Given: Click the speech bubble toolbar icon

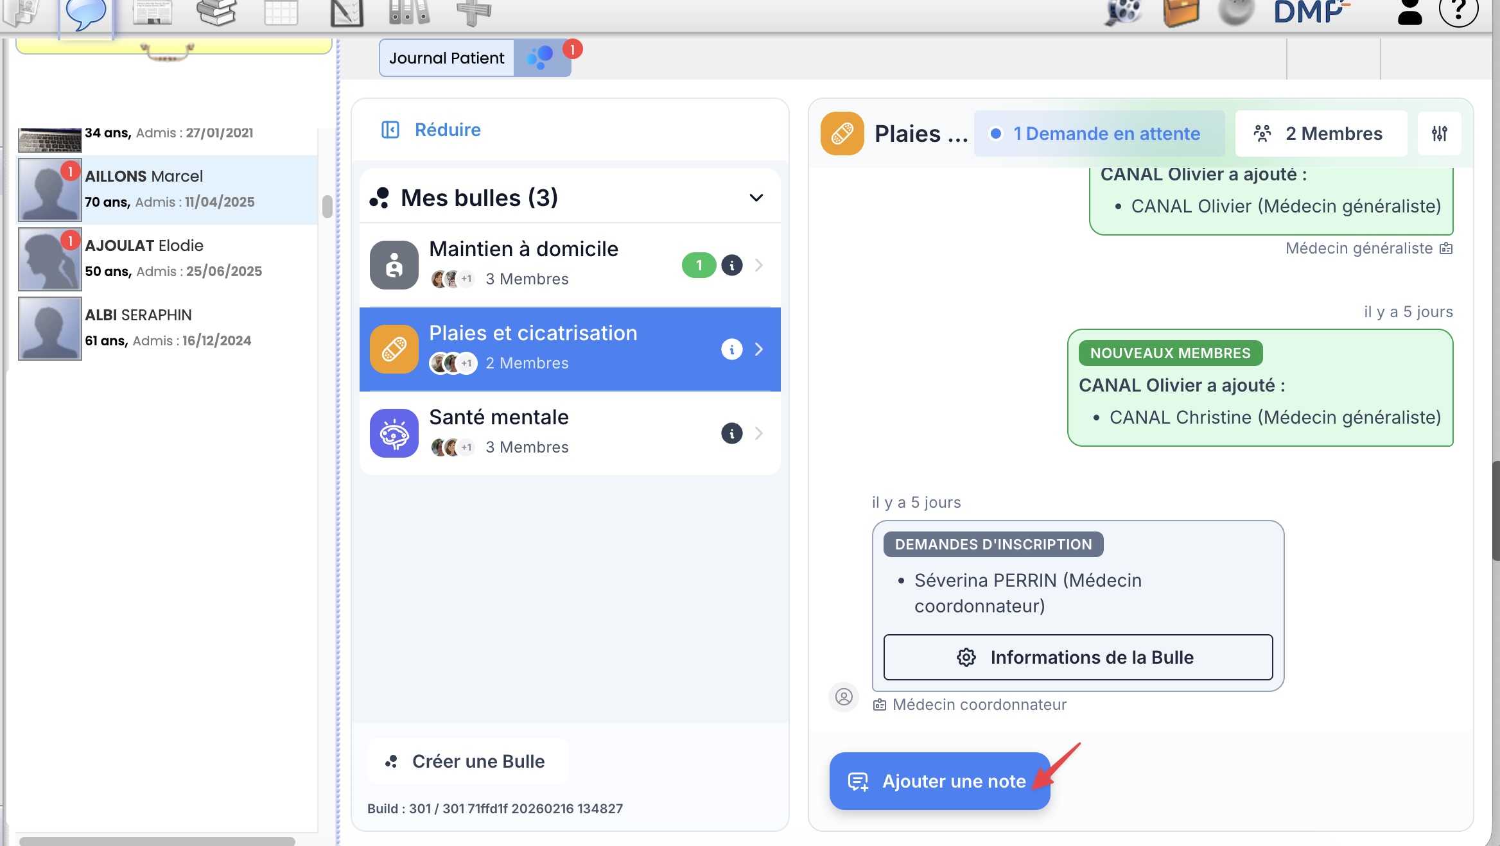Looking at the screenshot, I should 85,13.
